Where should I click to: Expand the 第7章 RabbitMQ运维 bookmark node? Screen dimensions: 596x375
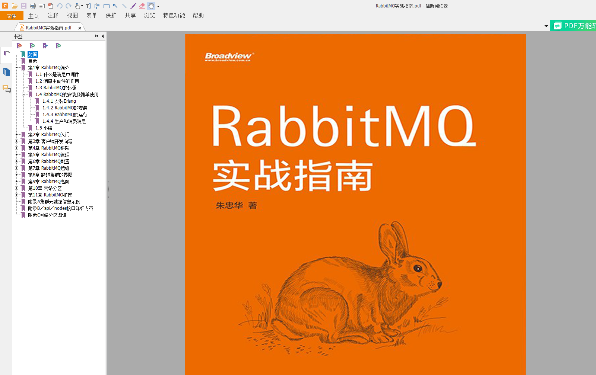coord(16,168)
